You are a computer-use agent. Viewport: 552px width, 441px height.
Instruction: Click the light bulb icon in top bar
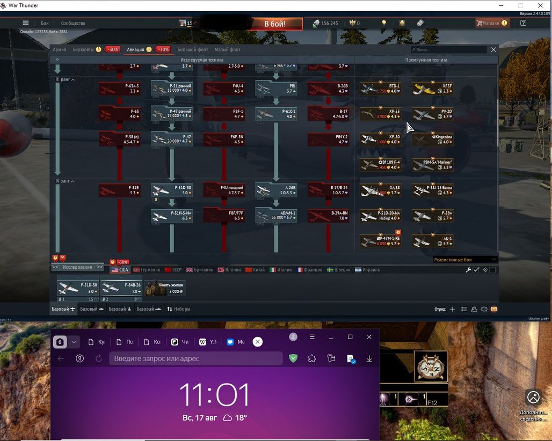(x=384, y=23)
